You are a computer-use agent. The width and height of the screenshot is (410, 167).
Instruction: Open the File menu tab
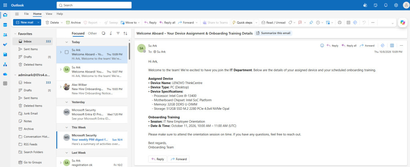tap(26, 14)
